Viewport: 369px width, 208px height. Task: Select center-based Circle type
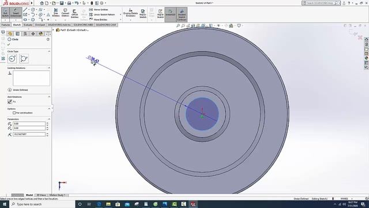tap(12, 58)
